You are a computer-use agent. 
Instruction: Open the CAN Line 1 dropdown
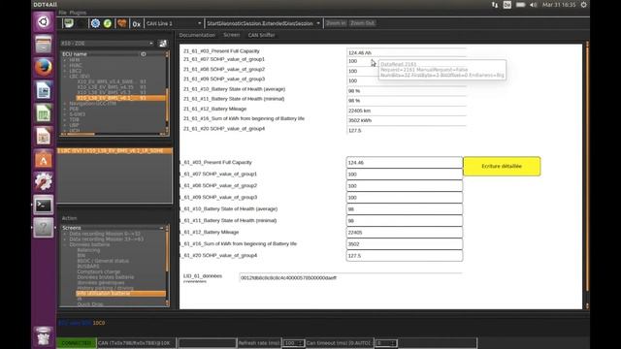[x=174, y=23]
